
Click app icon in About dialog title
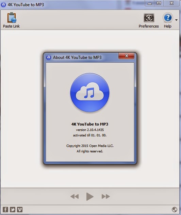tap(49, 57)
